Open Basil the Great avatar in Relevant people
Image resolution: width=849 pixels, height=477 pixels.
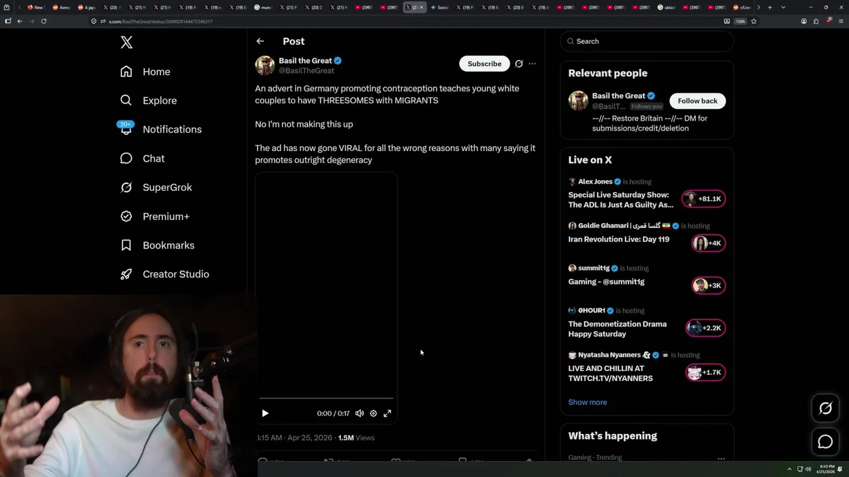coord(578,101)
